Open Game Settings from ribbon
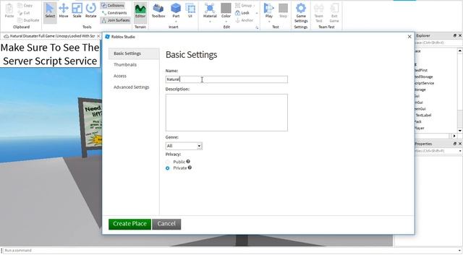Screen dimensions: 463x260 tap(301, 13)
